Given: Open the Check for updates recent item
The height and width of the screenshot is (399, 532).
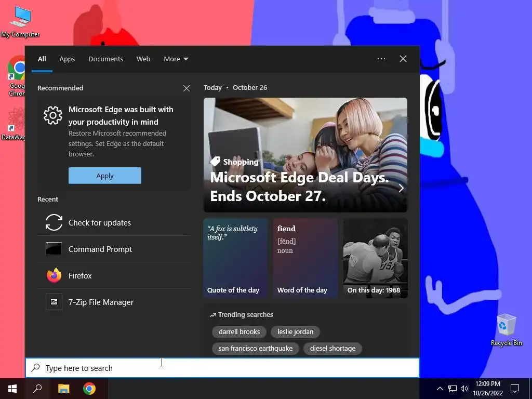Looking at the screenshot, I should point(114,222).
